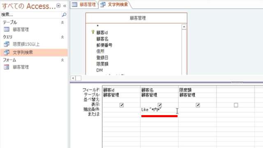Toggle the 表示 checkbox for 限度額 column
This screenshot has height=148, width=263.
(x=198, y=105)
